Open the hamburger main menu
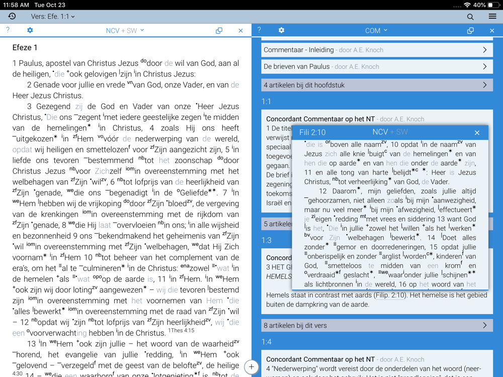503x377 pixels. [492, 17]
